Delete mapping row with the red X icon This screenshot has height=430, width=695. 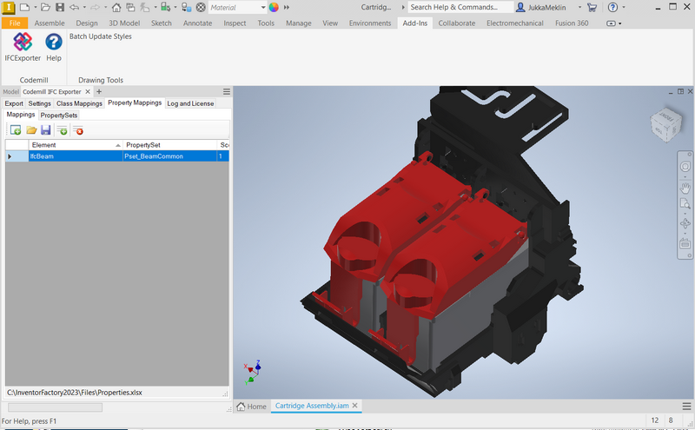[x=77, y=130]
